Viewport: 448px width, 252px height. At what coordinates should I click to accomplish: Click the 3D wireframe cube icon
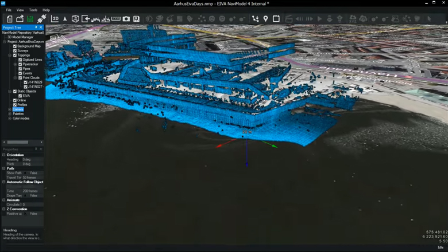(x=75, y=19)
